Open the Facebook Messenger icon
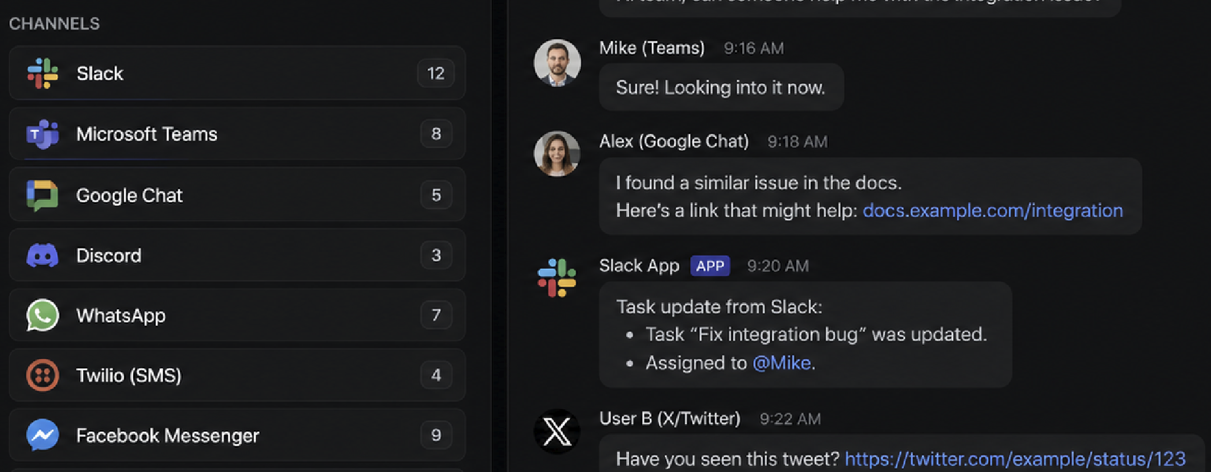Image resolution: width=1211 pixels, height=472 pixels. 43,435
